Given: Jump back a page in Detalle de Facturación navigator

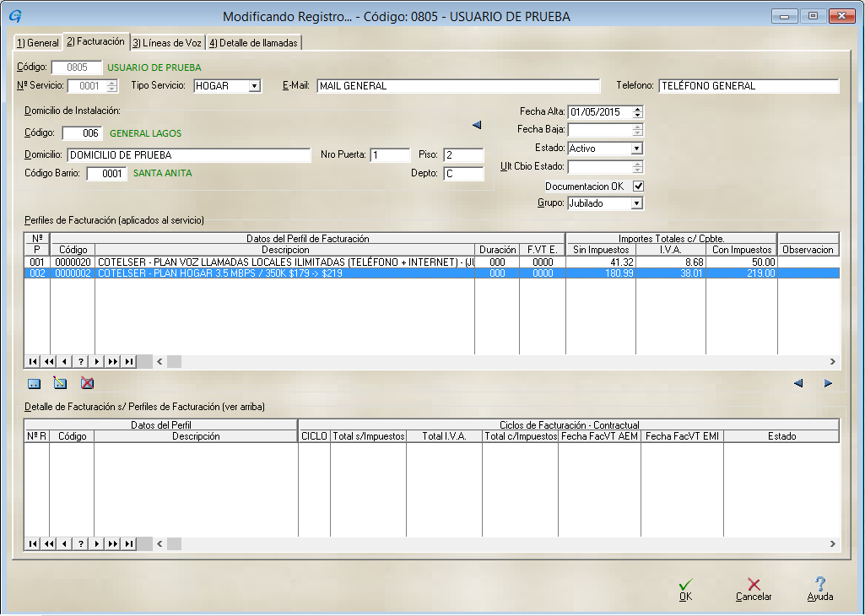Looking at the screenshot, I should (49, 543).
